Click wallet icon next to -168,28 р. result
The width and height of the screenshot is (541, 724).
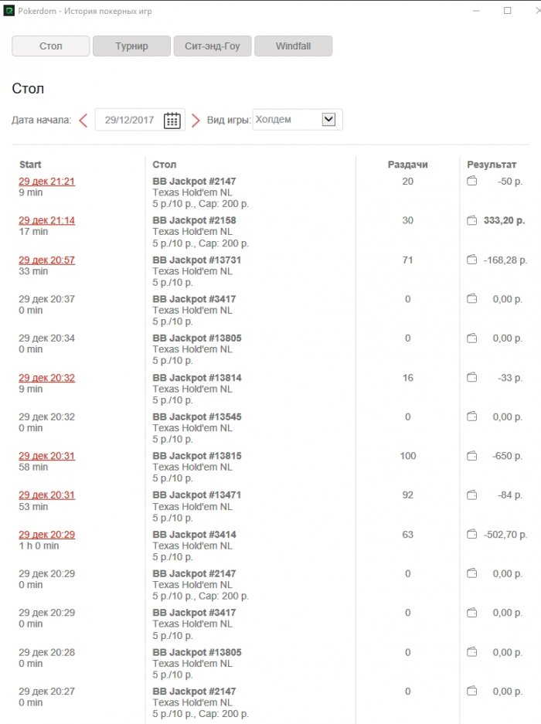471,260
